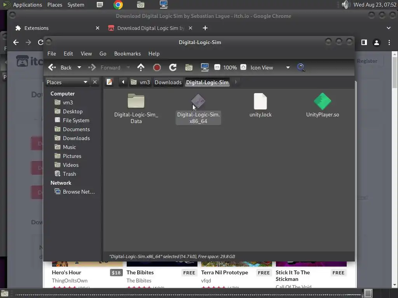
Task: Select Digital-Logic-Sim.x86_64 executable icon
Action: pos(198,101)
